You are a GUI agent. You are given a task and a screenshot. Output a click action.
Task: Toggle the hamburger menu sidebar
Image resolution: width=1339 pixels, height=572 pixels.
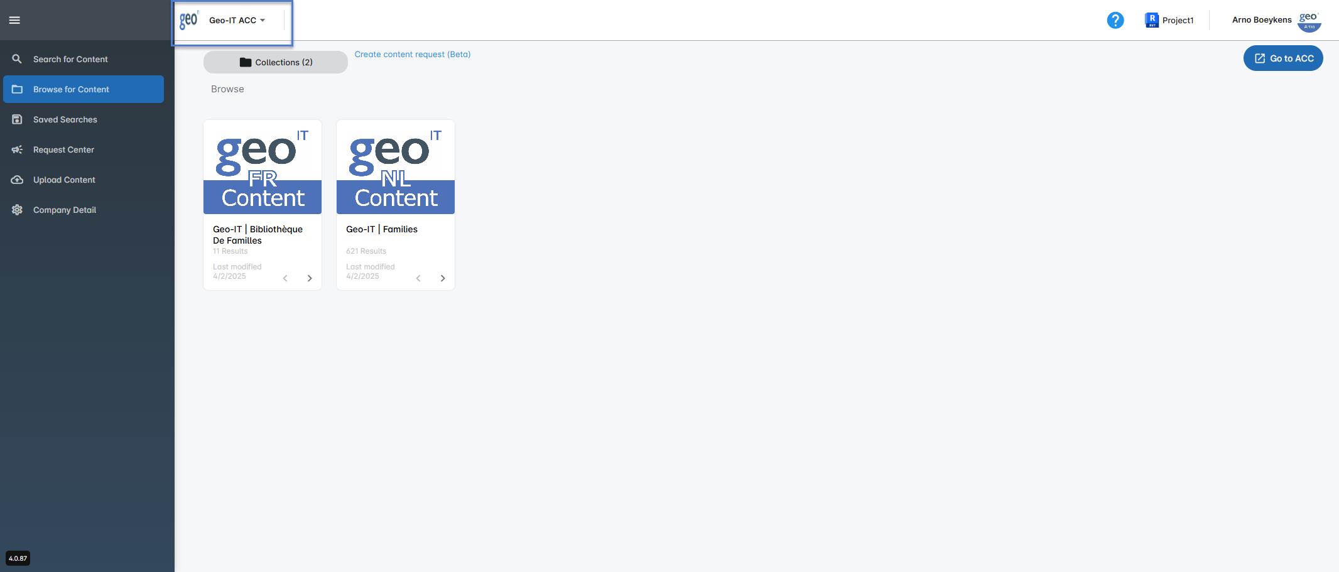[14, 20]
